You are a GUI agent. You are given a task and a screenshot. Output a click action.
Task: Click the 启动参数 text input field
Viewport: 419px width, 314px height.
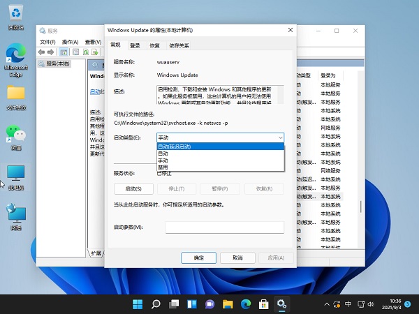224,227
